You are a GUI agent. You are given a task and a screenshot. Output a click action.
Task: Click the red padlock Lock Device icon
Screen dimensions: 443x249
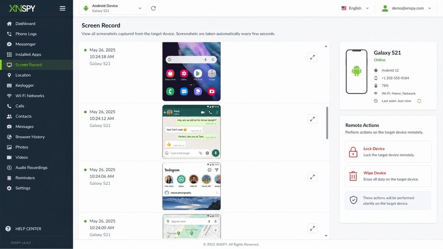(x=353, y=152)
